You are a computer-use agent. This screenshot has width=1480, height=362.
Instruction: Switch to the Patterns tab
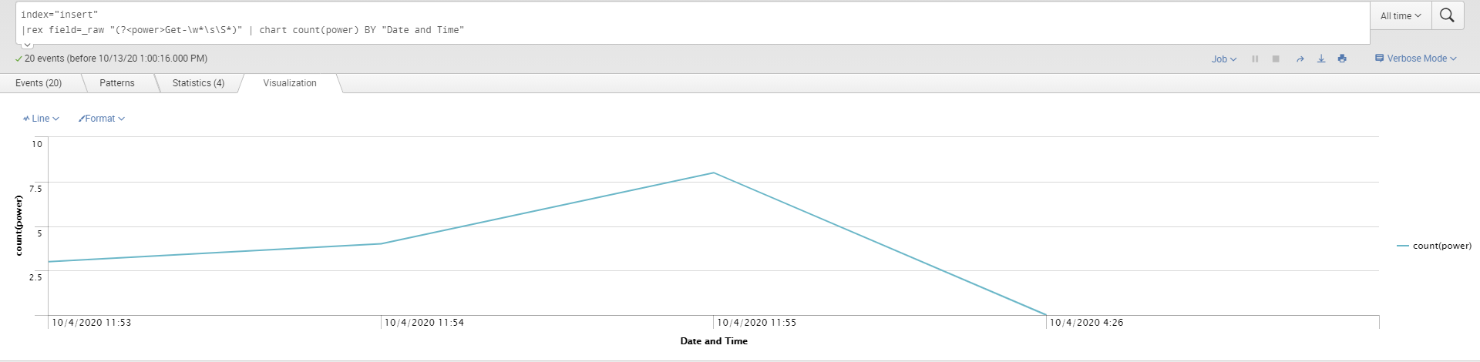tap(117, 83)
